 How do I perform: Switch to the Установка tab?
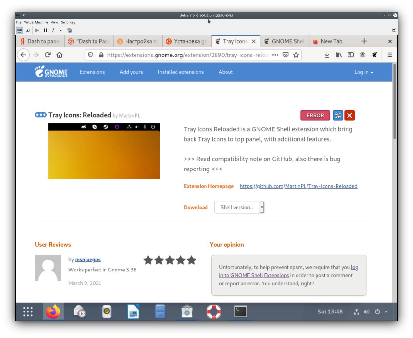187,41
